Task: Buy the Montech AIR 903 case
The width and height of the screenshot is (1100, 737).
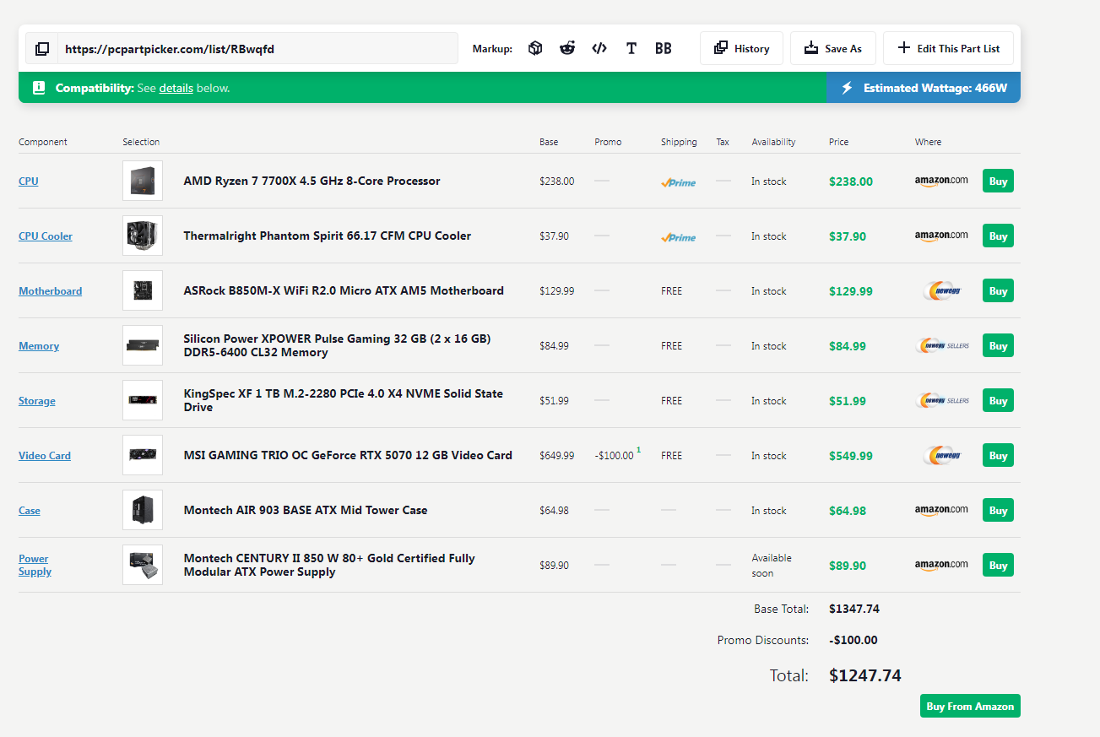Action: pos(998,510)
